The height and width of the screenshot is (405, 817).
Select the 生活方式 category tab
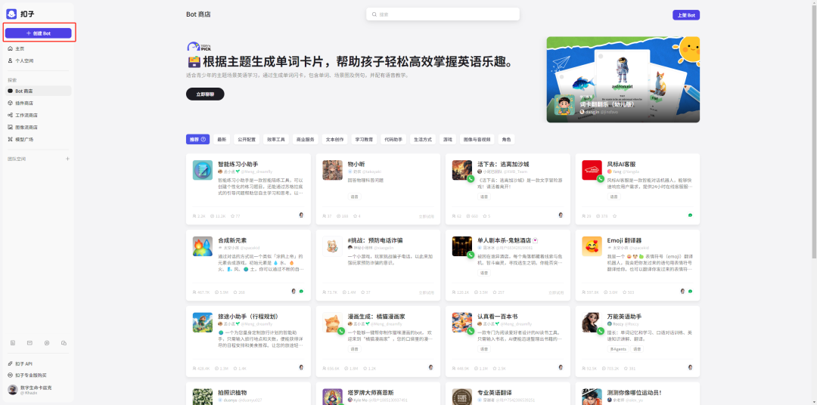click(423, 140)
